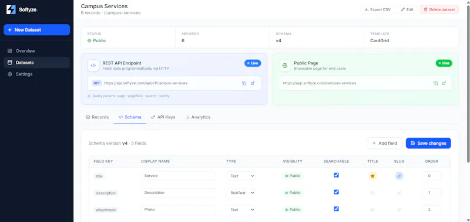470x222 pixels.
Task: Toggle slug link for description field
Action: (399, 193)
